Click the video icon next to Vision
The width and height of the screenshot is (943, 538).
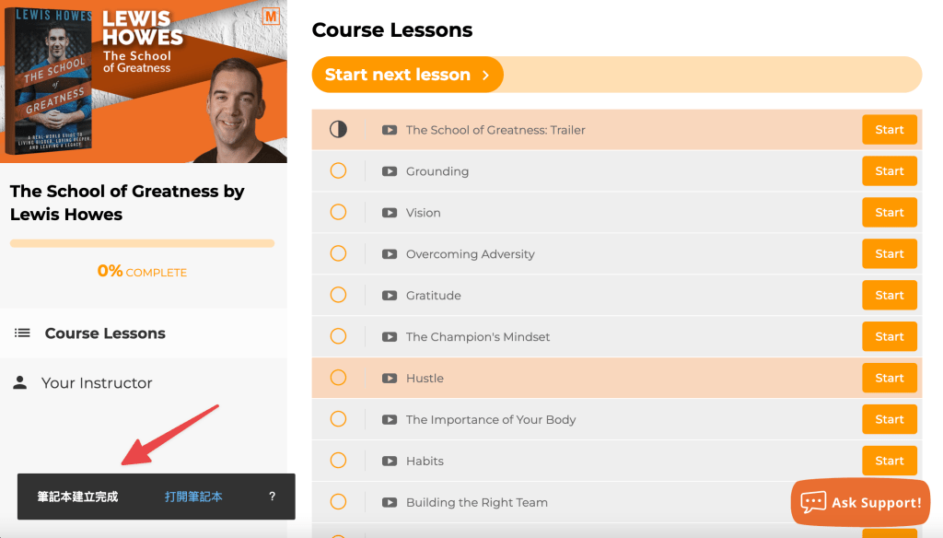click(x=390, y=213)
